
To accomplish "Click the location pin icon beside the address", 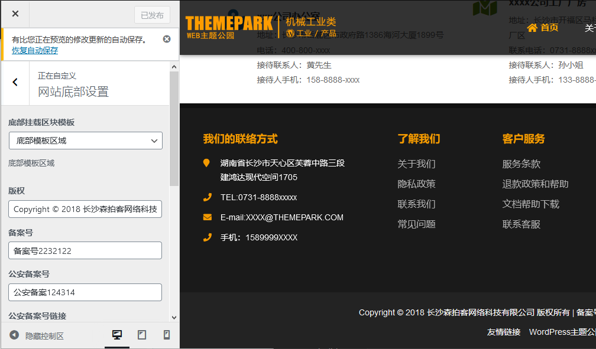I will 206,163.
